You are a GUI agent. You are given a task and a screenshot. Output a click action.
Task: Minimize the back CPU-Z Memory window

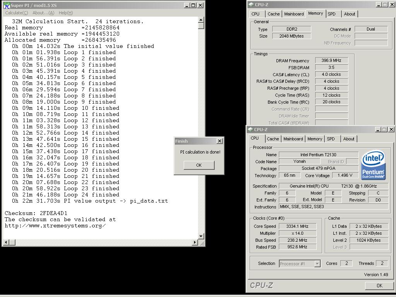[379, 5]
